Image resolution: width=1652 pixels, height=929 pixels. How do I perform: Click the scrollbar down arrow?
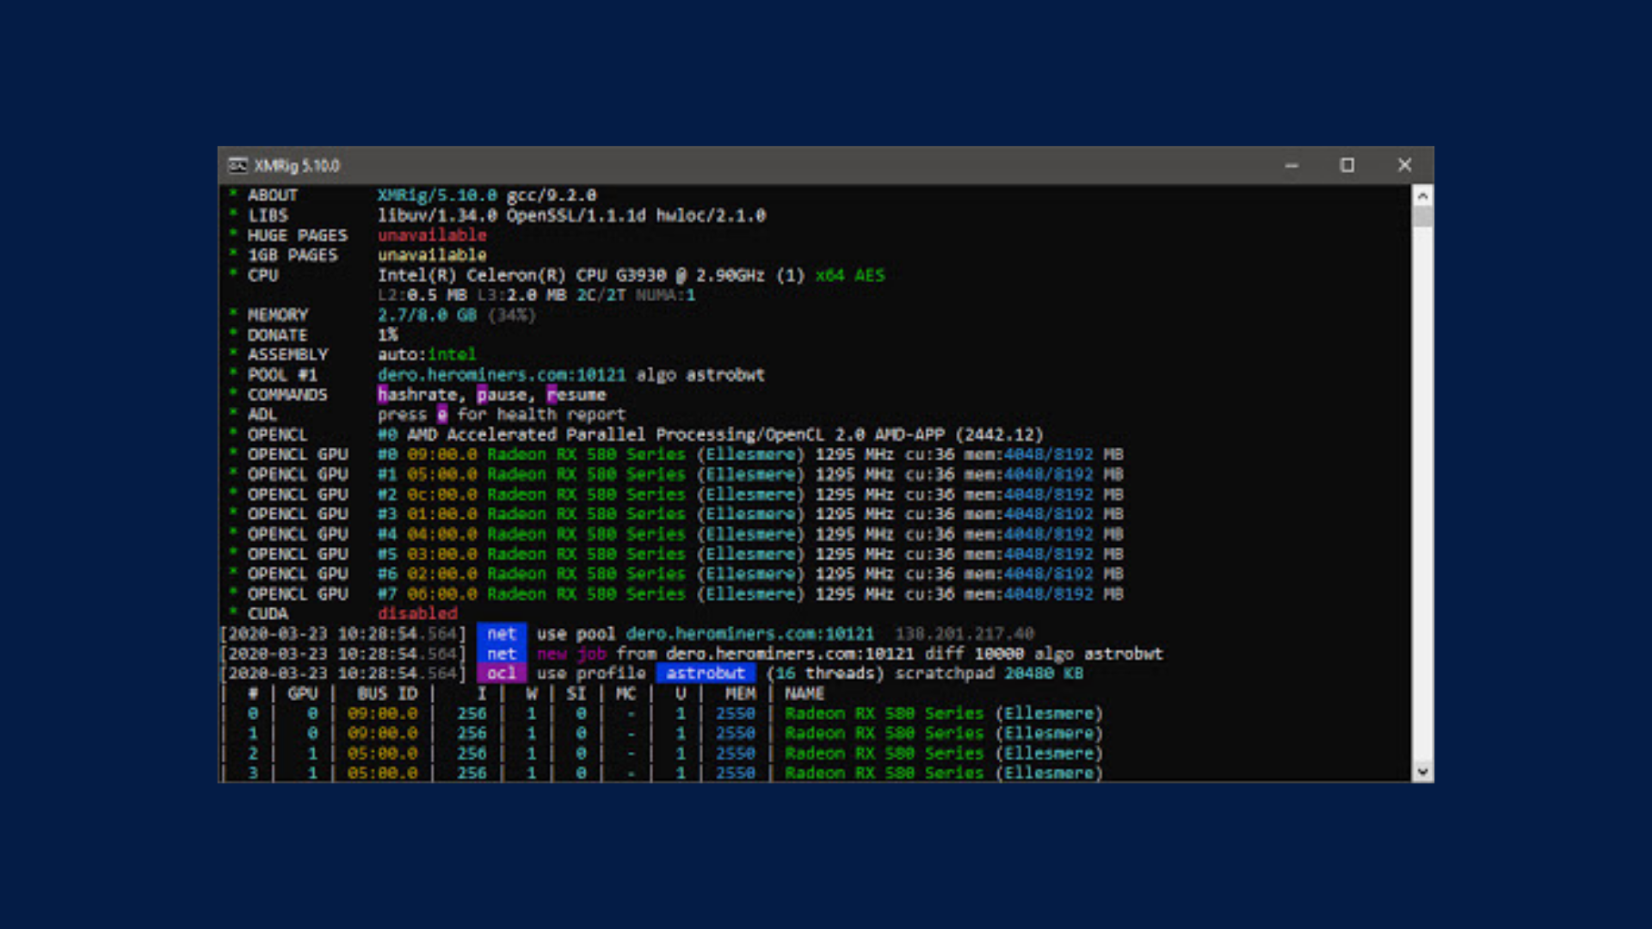coord(1422,772)
